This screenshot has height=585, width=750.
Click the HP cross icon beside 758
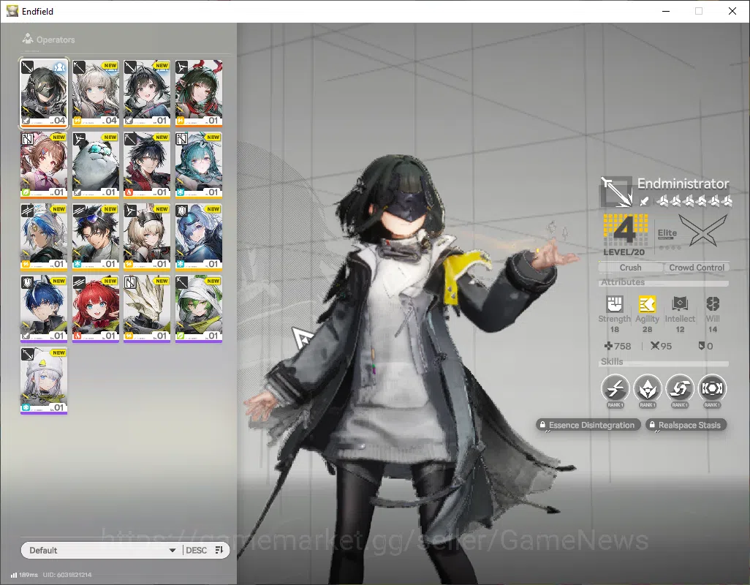[x=608, y=345]
